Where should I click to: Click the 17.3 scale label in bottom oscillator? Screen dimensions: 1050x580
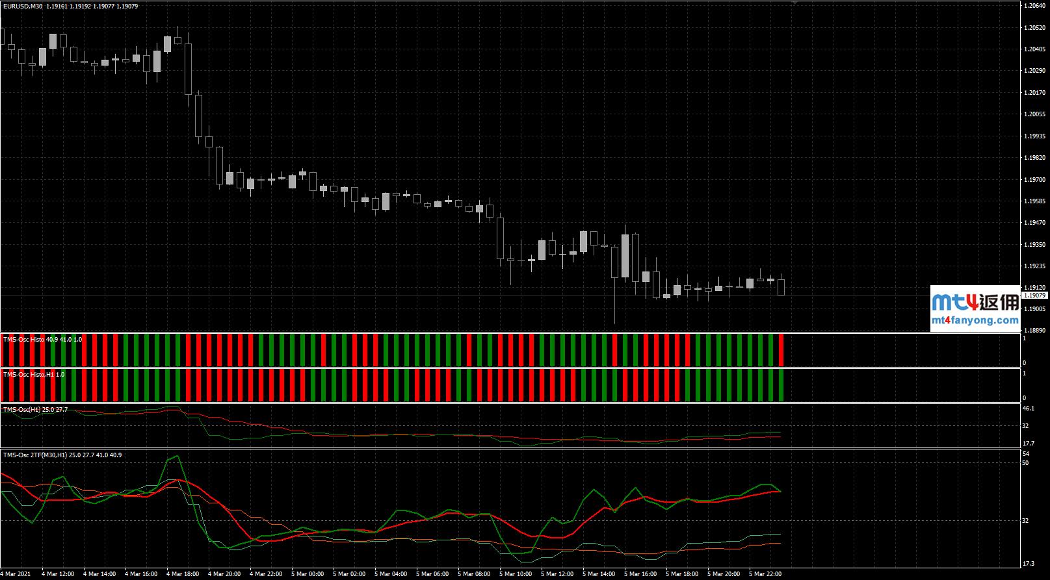click(x=1029, y=563)
